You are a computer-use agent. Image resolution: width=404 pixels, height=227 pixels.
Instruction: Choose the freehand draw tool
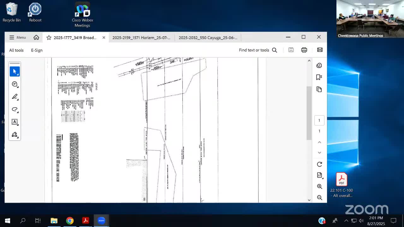tap(15, 109)
